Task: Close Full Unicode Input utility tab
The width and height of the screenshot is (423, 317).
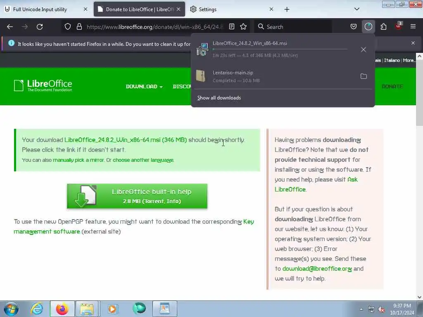Action: (86, 9)
